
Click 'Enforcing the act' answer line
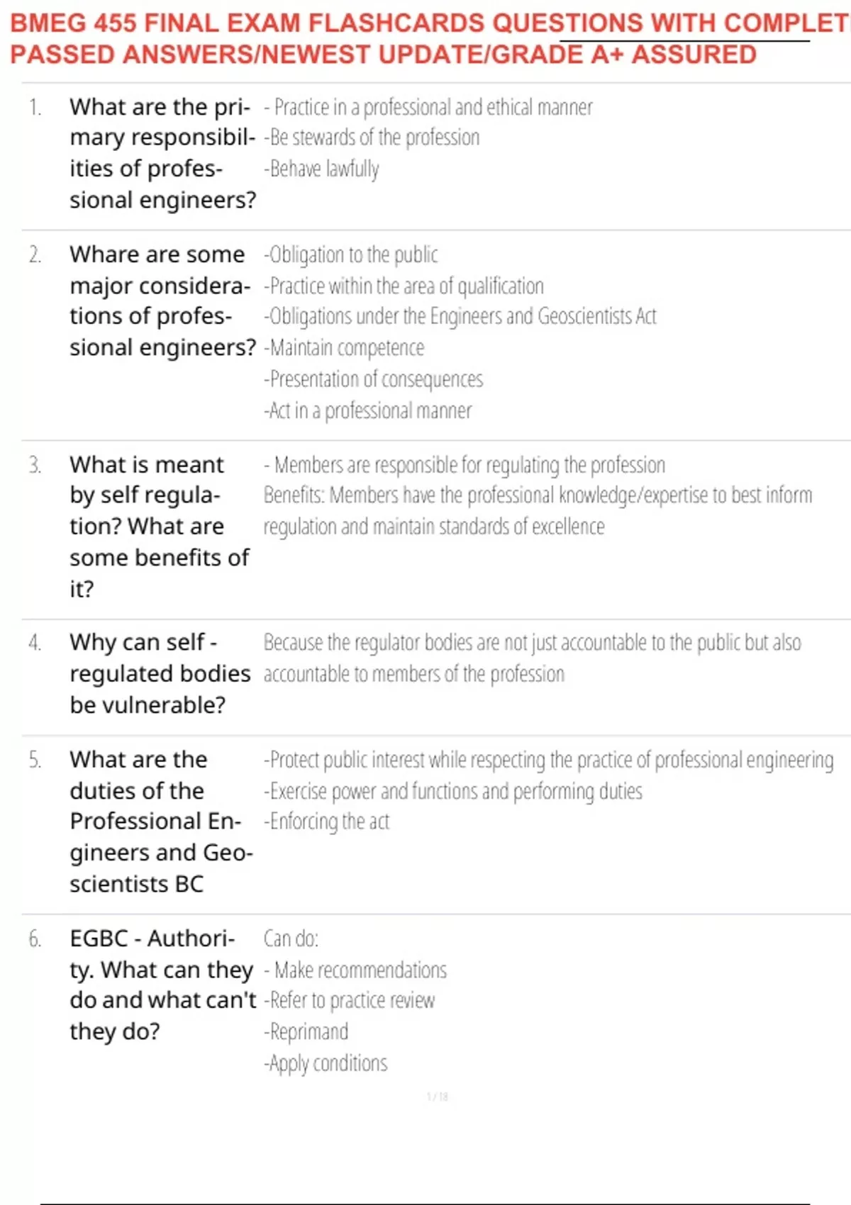[x=327, y=822]
